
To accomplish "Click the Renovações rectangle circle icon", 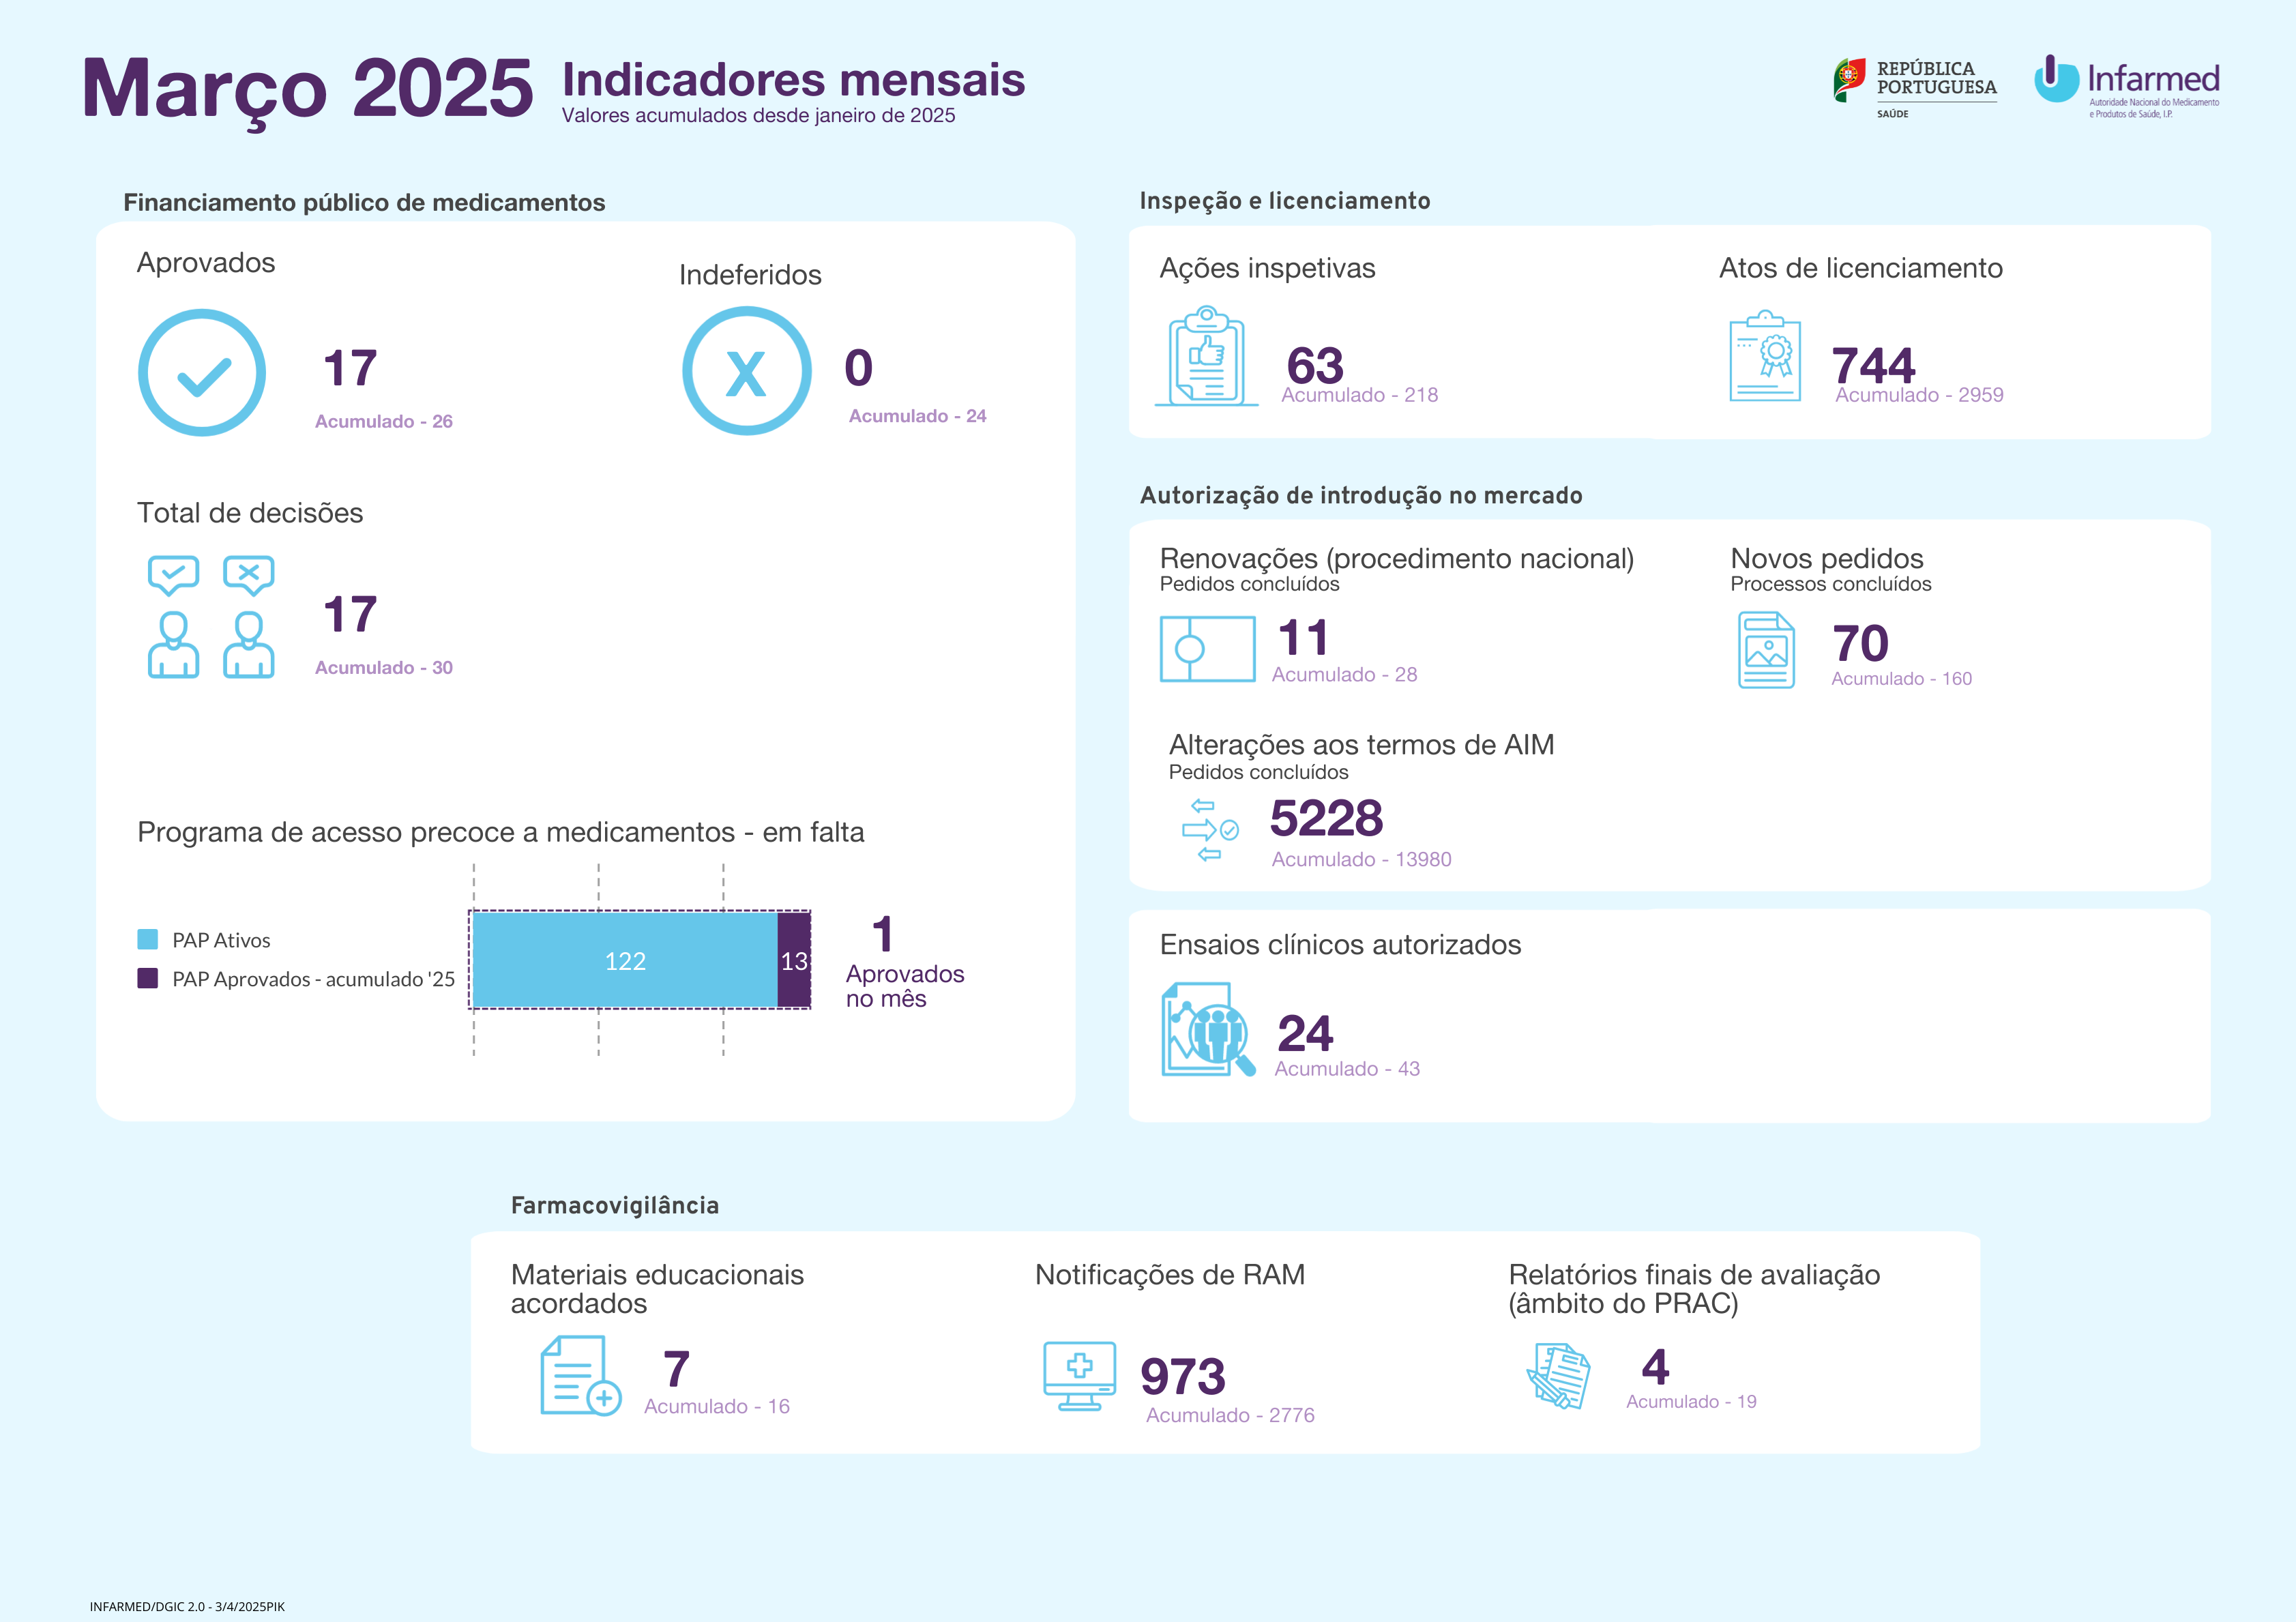I will (1207, 649).
